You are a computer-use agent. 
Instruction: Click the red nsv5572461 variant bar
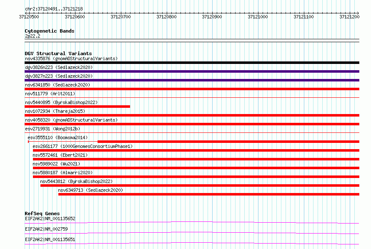tap(196, 159)
